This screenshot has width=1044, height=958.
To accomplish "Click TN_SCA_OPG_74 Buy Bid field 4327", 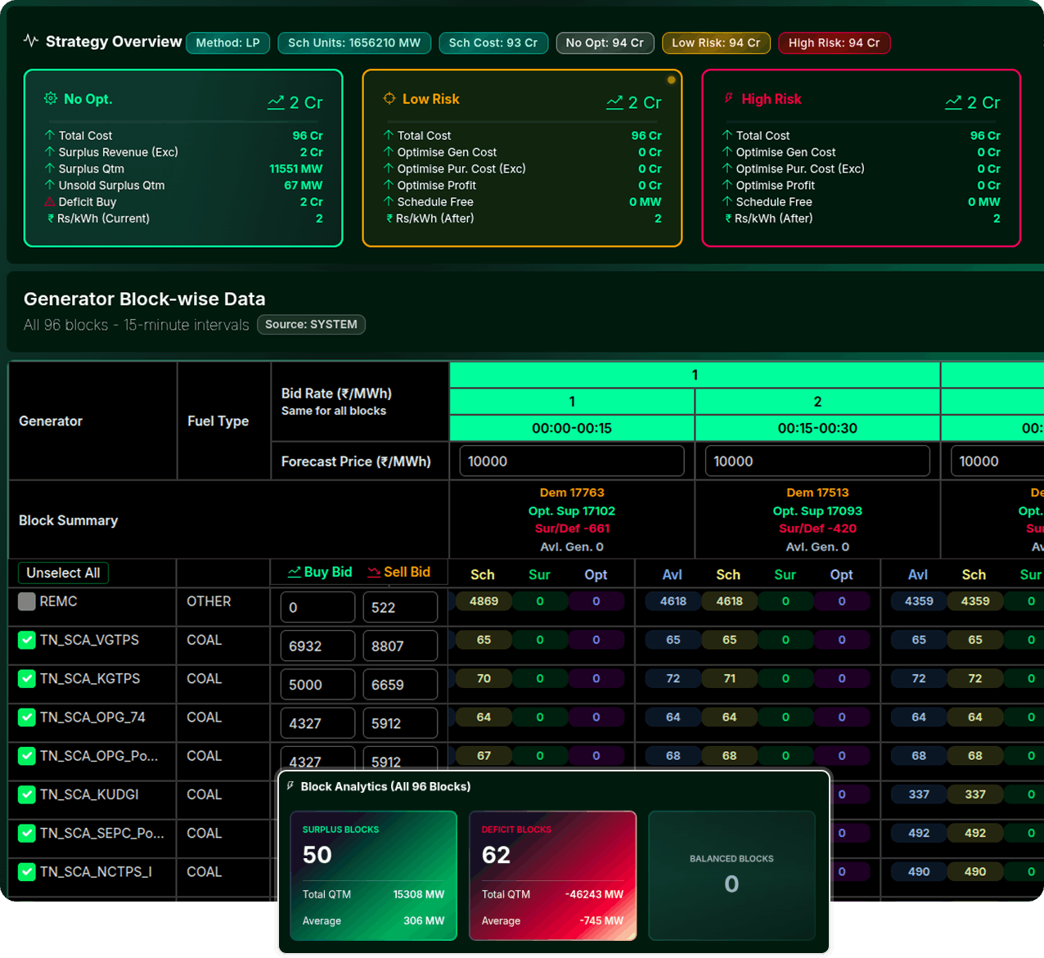I will 317,723.
